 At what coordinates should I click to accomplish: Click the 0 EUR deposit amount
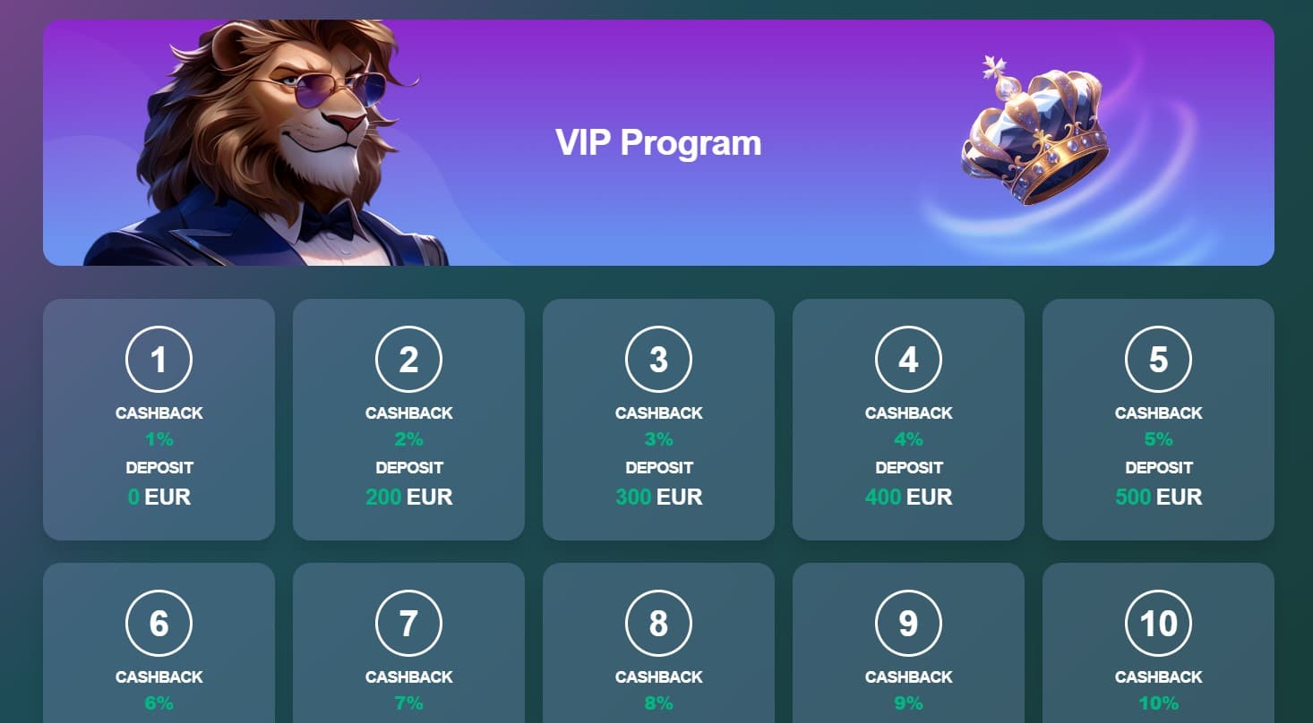point(159,497)
